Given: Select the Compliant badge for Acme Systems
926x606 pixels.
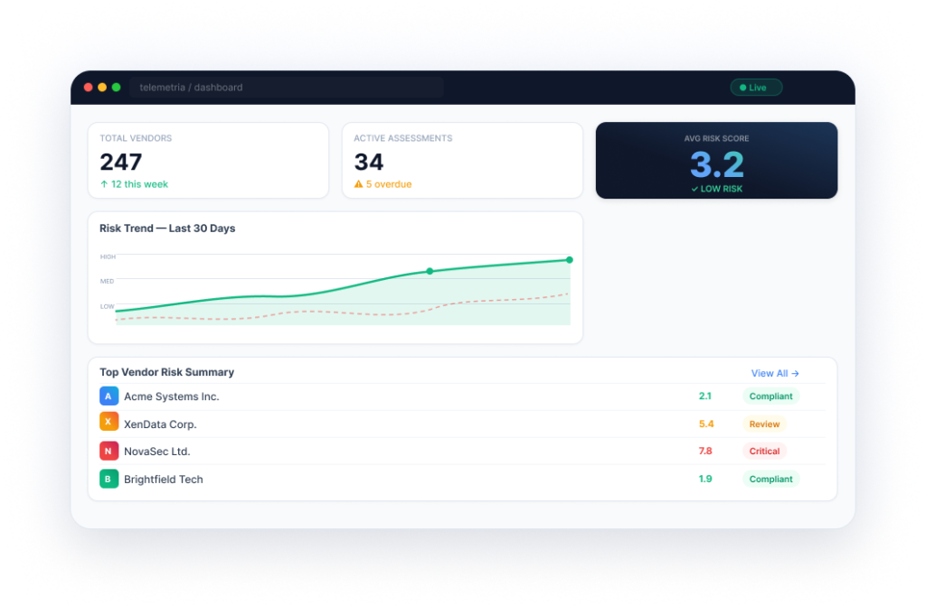Looking at the screenshot, I should [770, 396].
